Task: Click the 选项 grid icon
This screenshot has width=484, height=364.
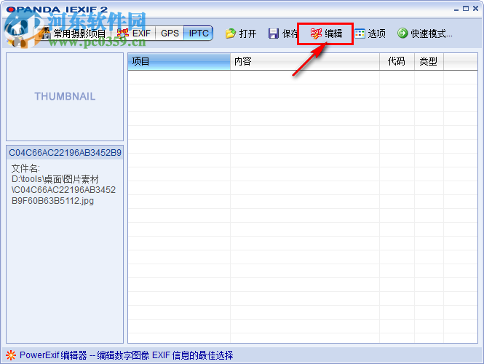Action: [360, 33]
